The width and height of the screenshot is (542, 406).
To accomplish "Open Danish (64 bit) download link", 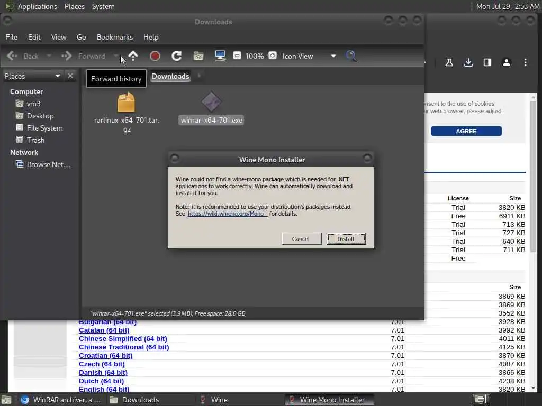I will point(103,373).
